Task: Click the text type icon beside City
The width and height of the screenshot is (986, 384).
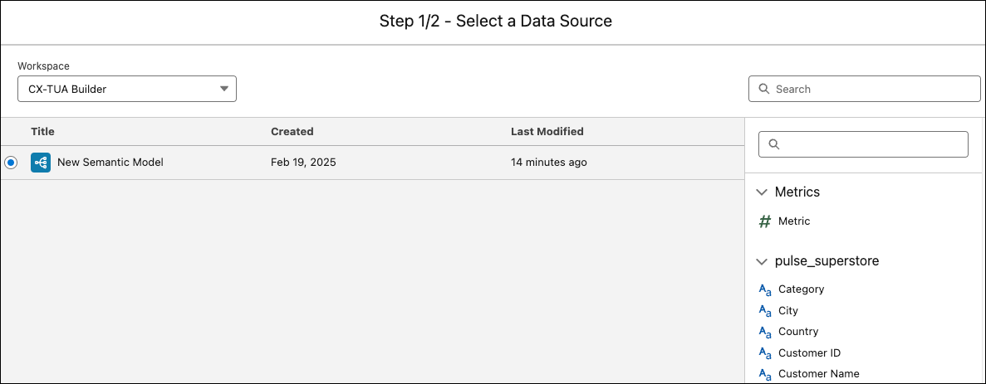Action: pos(765,310)
